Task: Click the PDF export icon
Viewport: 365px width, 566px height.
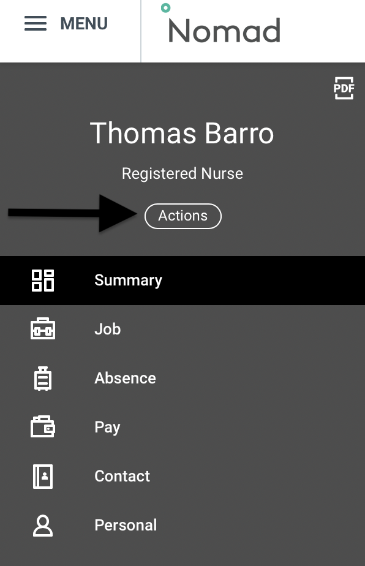Action: (x=344, y=88)
